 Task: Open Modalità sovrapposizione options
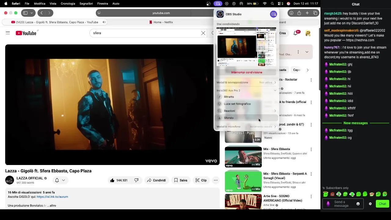click(x=246, y=82)
